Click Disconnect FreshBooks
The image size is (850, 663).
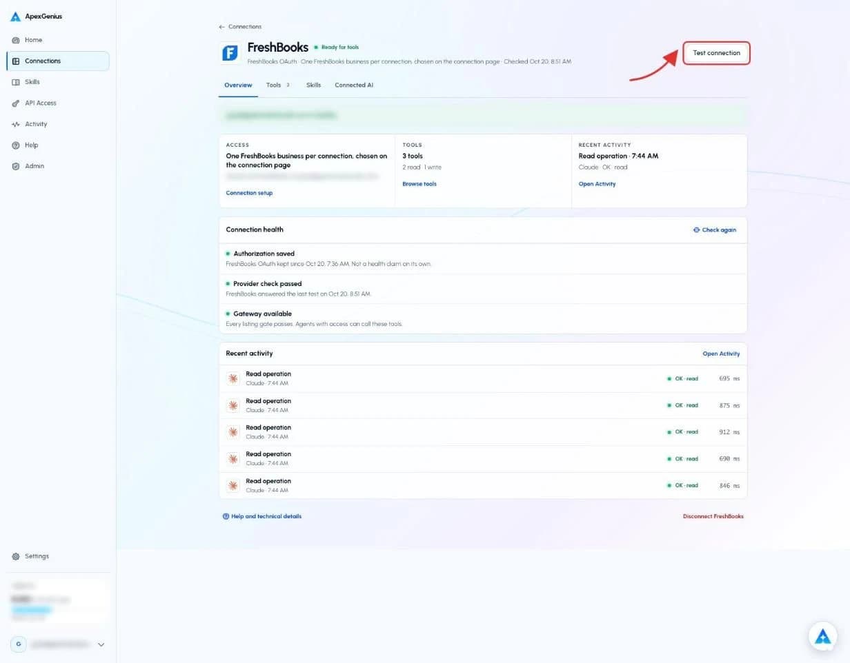tap(713, 516)
